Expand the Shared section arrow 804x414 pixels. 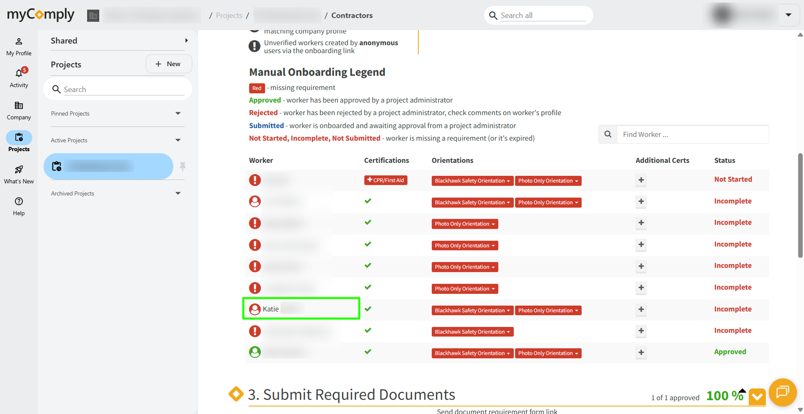click(186, 41)
